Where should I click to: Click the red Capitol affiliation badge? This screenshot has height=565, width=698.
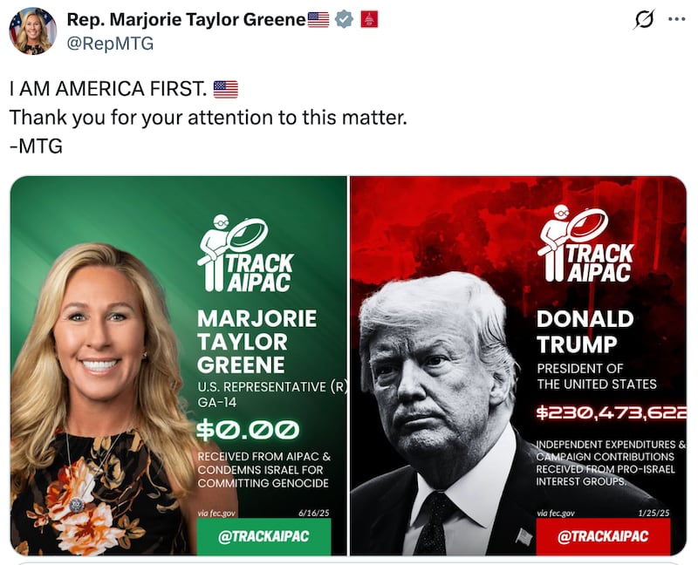click(x=369, y=19)
